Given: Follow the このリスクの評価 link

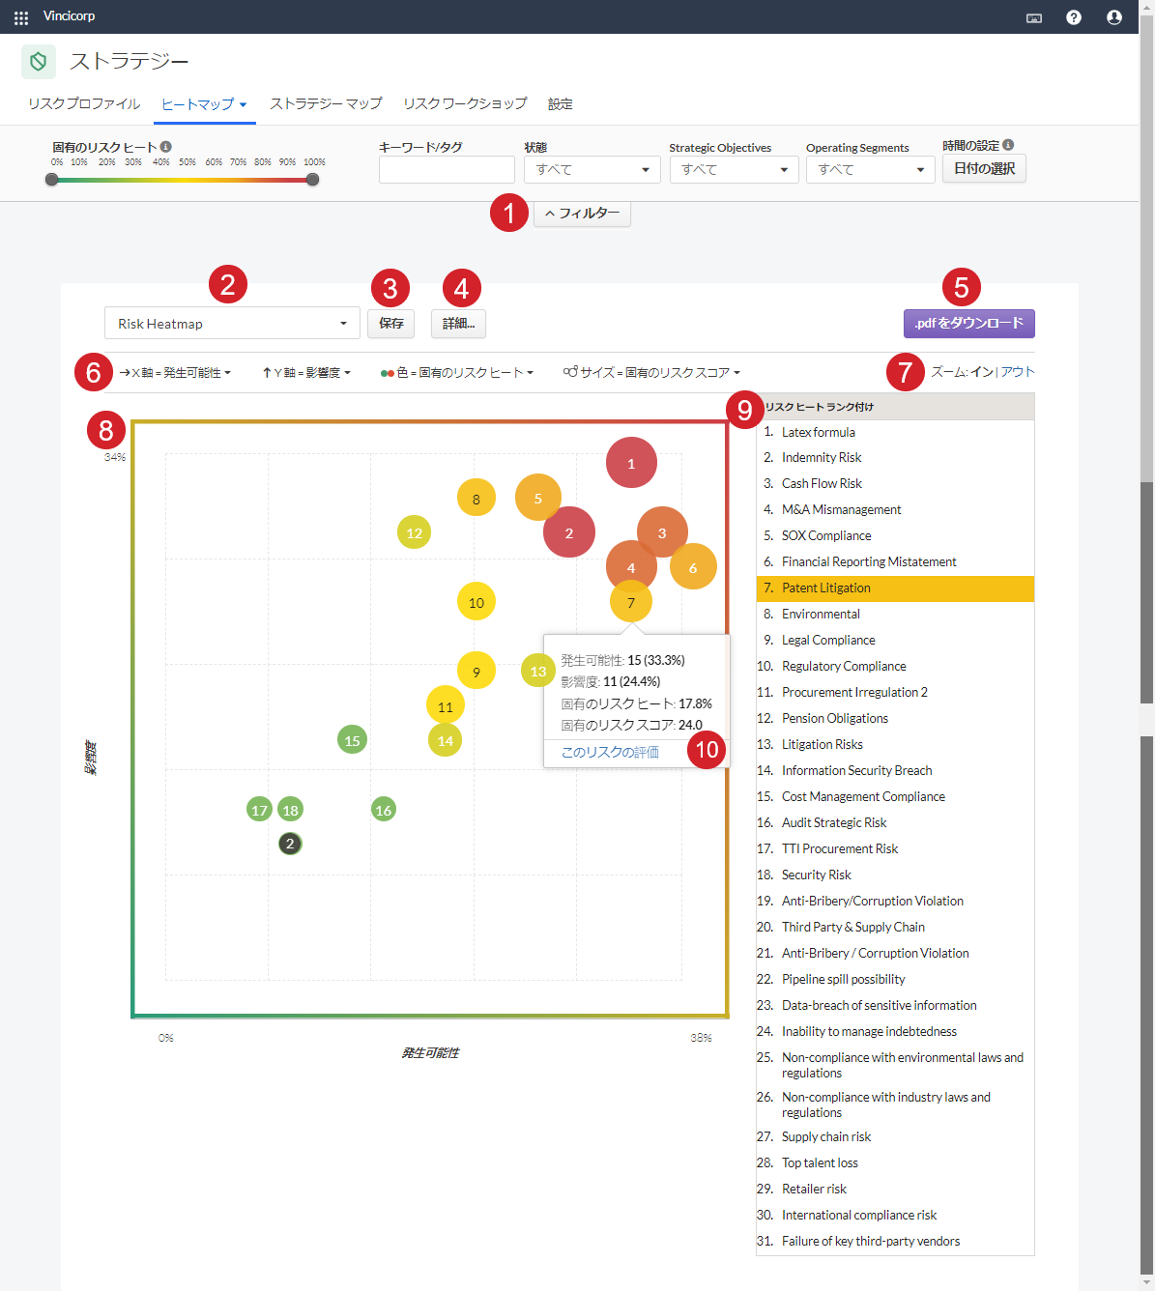Looking at the screenshot, I should tap(610, 752).
